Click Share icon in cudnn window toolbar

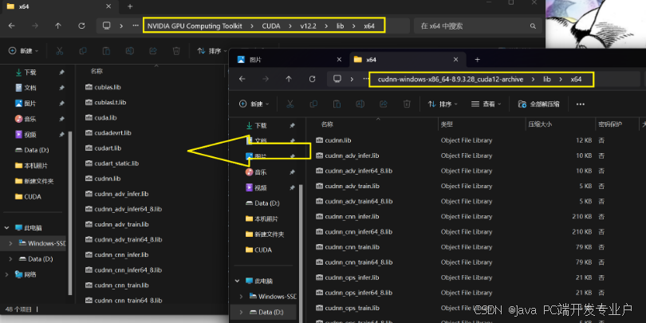pos(384,104)
